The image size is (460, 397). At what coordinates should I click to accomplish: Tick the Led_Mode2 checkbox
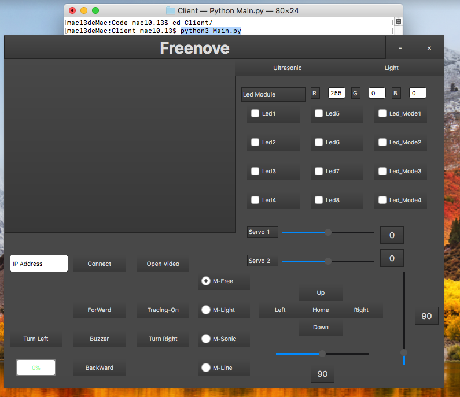382,142
